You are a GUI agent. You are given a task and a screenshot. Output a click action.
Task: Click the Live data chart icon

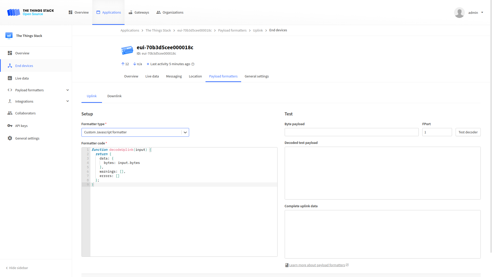[x=10, y=78]
